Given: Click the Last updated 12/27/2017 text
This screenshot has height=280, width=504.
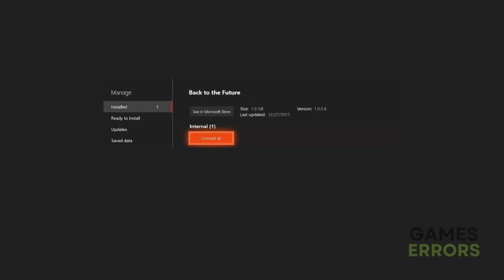Looking at the screenshot, I should tap(265, 115).
